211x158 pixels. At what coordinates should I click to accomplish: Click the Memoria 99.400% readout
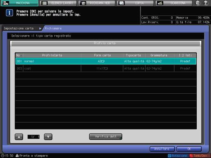pos(193,18)
